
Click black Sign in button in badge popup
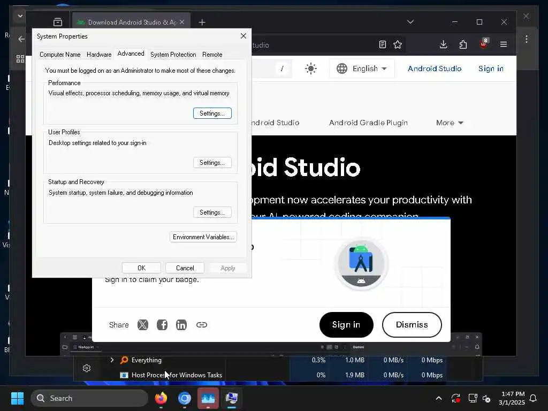(346, 325)
